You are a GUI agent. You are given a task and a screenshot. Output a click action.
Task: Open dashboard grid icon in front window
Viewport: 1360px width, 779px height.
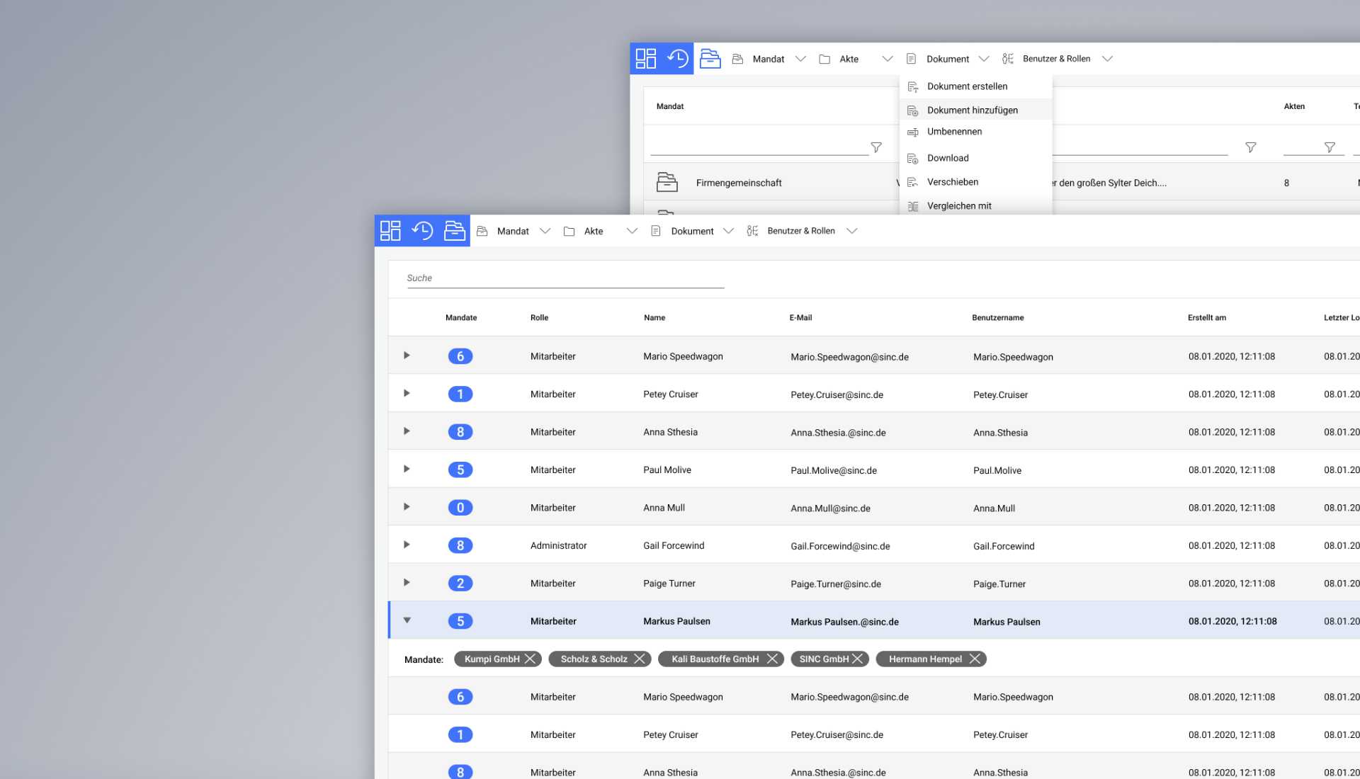(x=390, y=231)
